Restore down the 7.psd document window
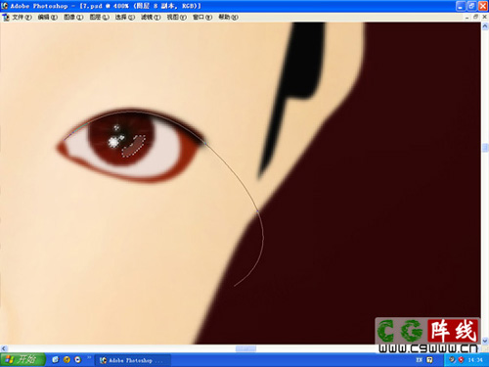Viewport: 489px width, 367px height. [475, 17]
